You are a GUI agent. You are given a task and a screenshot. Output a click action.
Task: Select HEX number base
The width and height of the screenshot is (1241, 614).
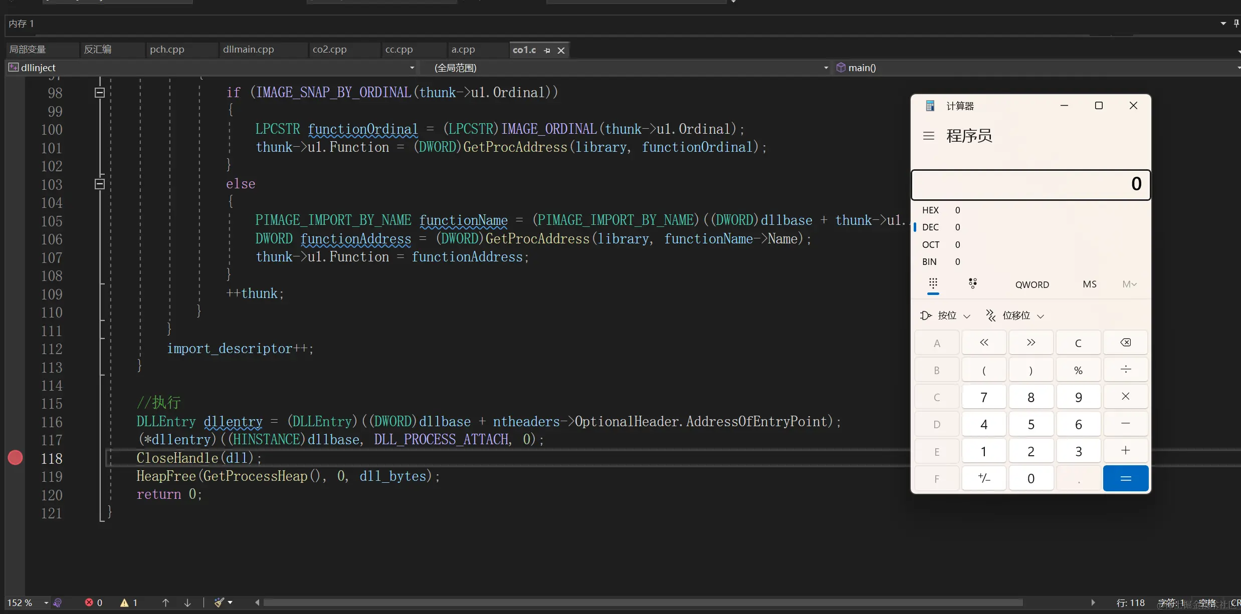[930, 210]
